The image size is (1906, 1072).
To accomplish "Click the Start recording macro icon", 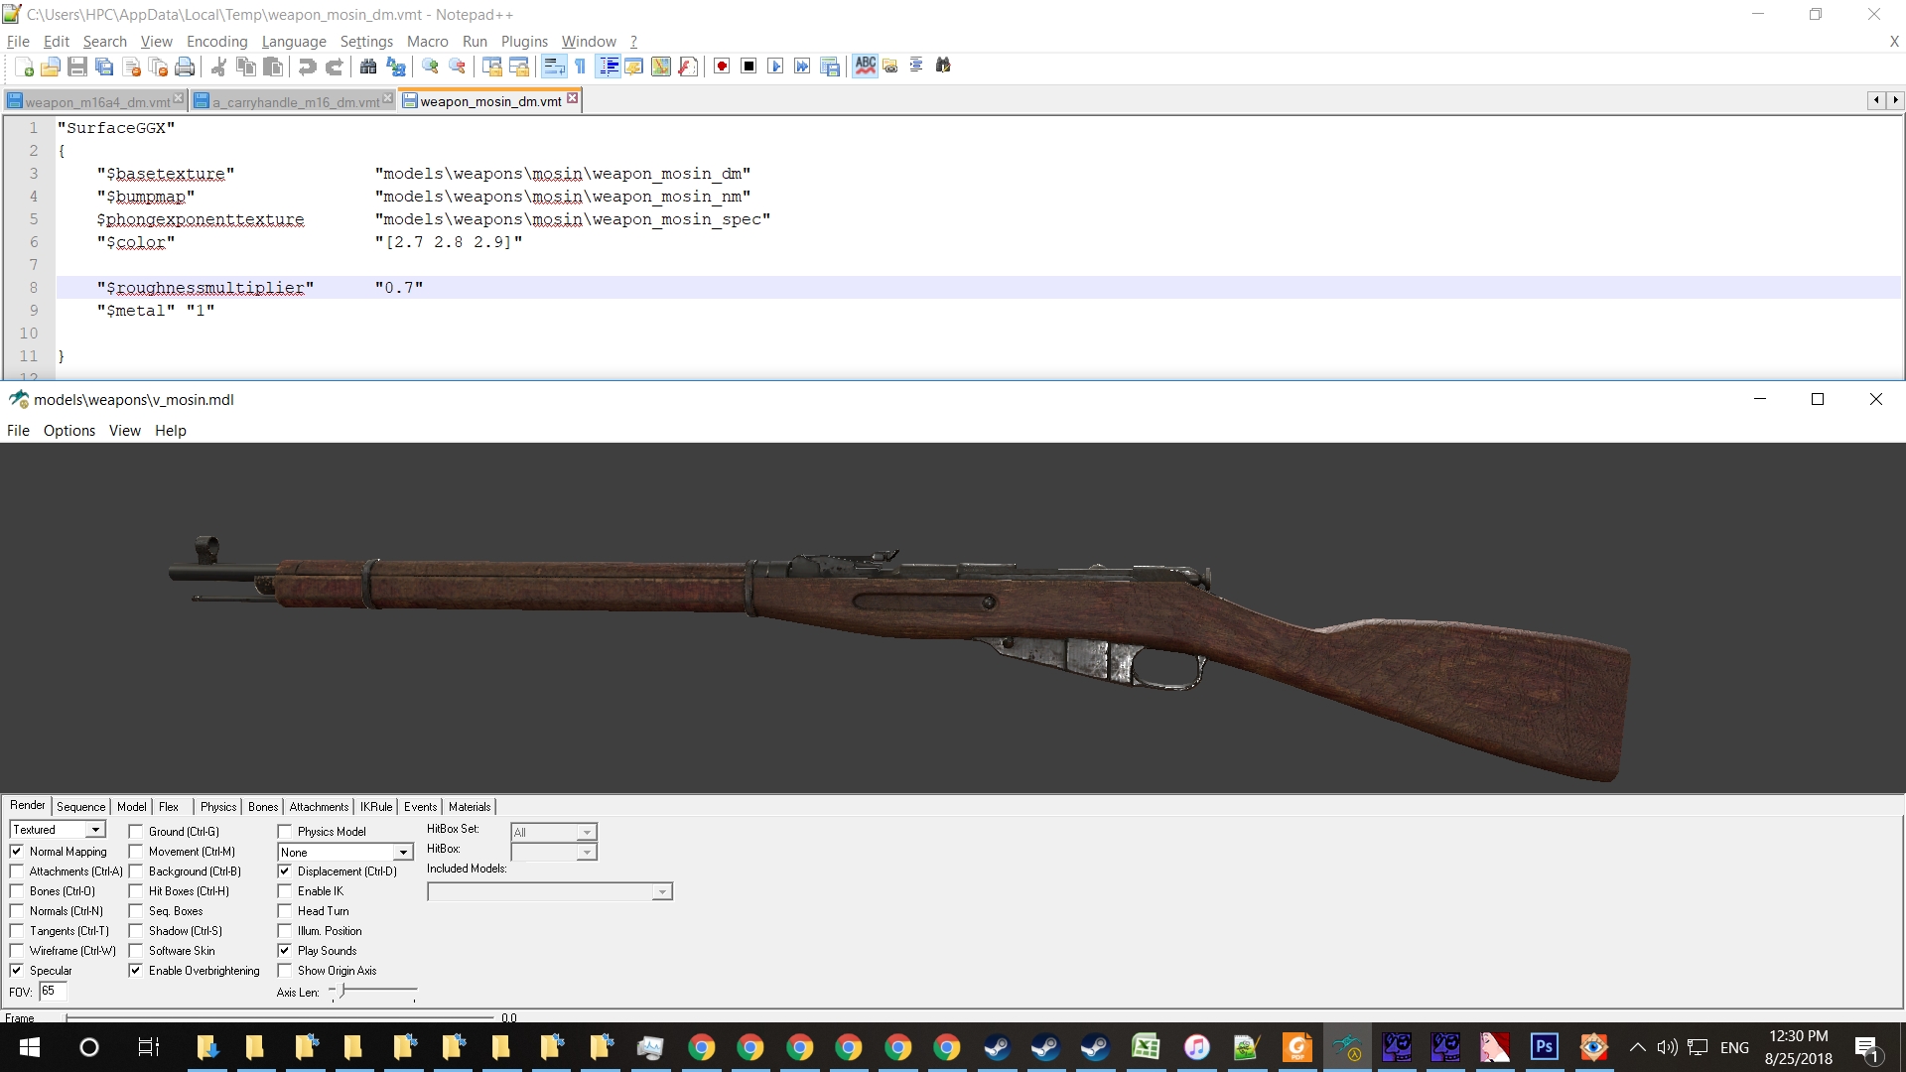I will (x=722, y=67).
